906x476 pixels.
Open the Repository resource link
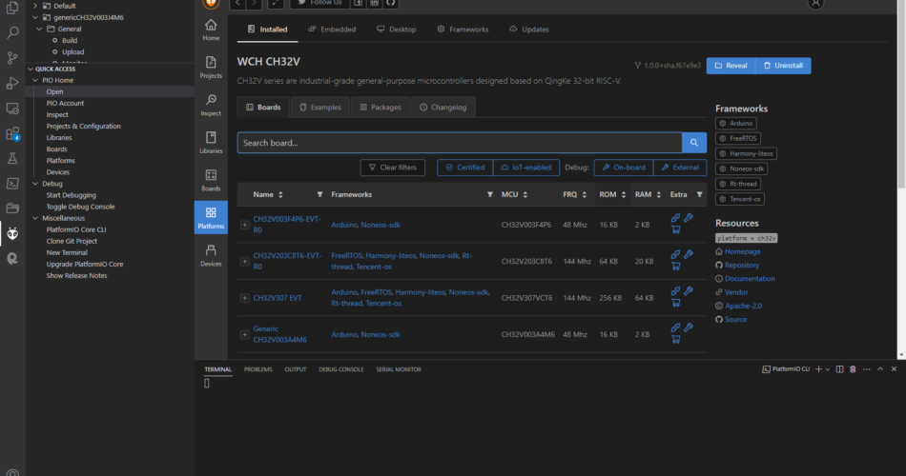741,265
